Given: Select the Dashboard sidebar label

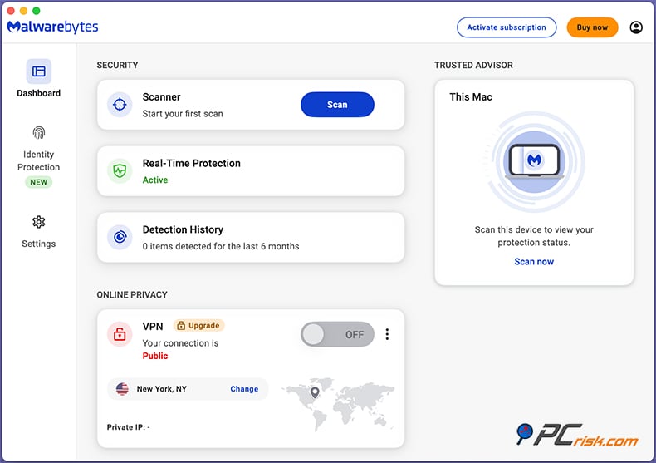Looking at the screenshot, I should click(38, 93).
